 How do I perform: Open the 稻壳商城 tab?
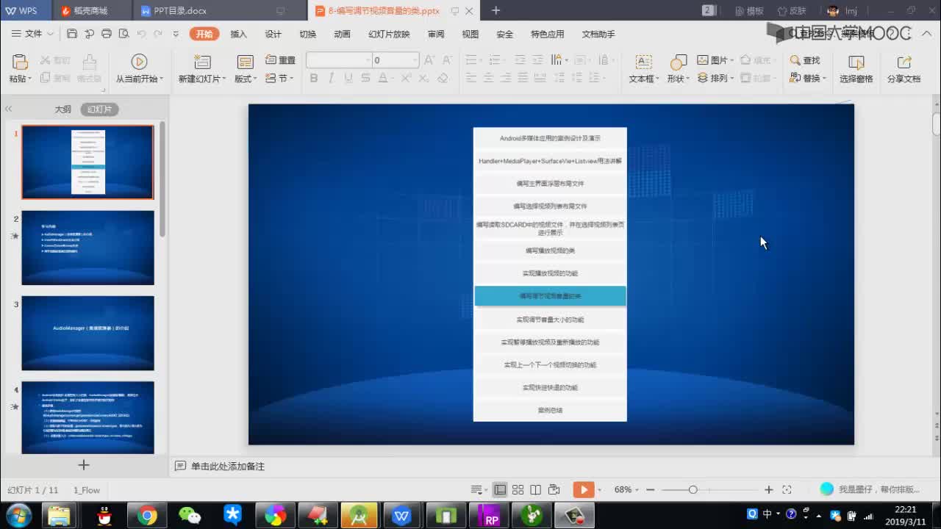[x=91, y=10]
